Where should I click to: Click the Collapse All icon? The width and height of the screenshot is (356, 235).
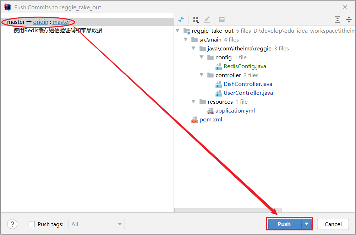point(349,20)
